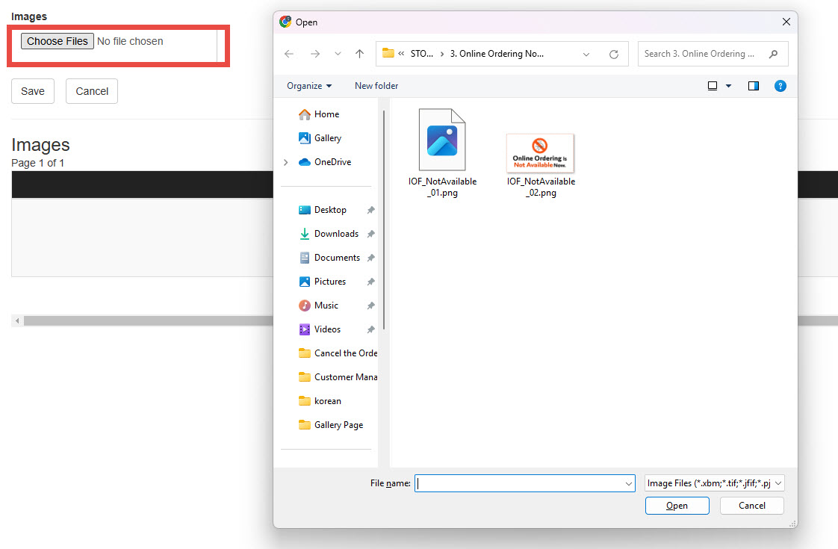
Task: Select the IOF_NotAvailable_02.png thumbnail
Action: click(540, 153)
